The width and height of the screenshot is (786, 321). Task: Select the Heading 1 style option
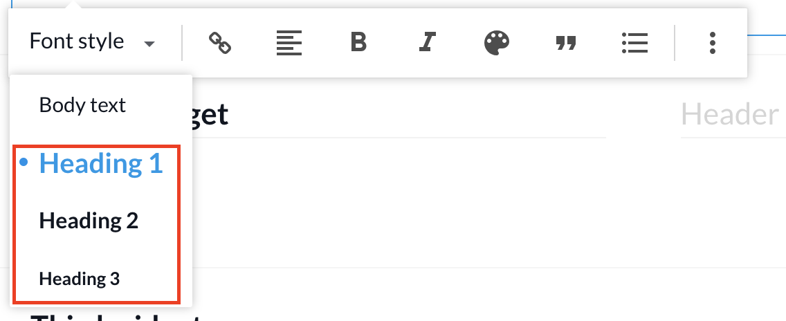pyautogui.click(x=101, y=163)
